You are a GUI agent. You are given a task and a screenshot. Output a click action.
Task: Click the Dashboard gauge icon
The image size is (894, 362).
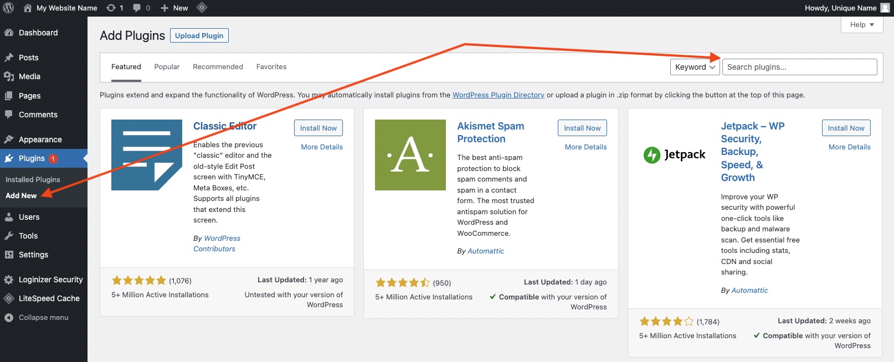tap(9, 33)
